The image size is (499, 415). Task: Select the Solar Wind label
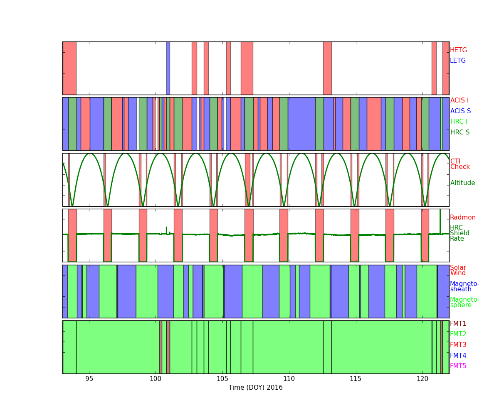point(458,271)
